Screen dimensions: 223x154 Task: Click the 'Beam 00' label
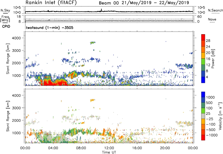[x=109, y=3]
